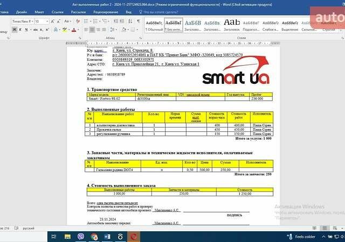Open Windows Task View on the taskbar
The height and width of the screenshot is (242, 345).
point(54,237)
